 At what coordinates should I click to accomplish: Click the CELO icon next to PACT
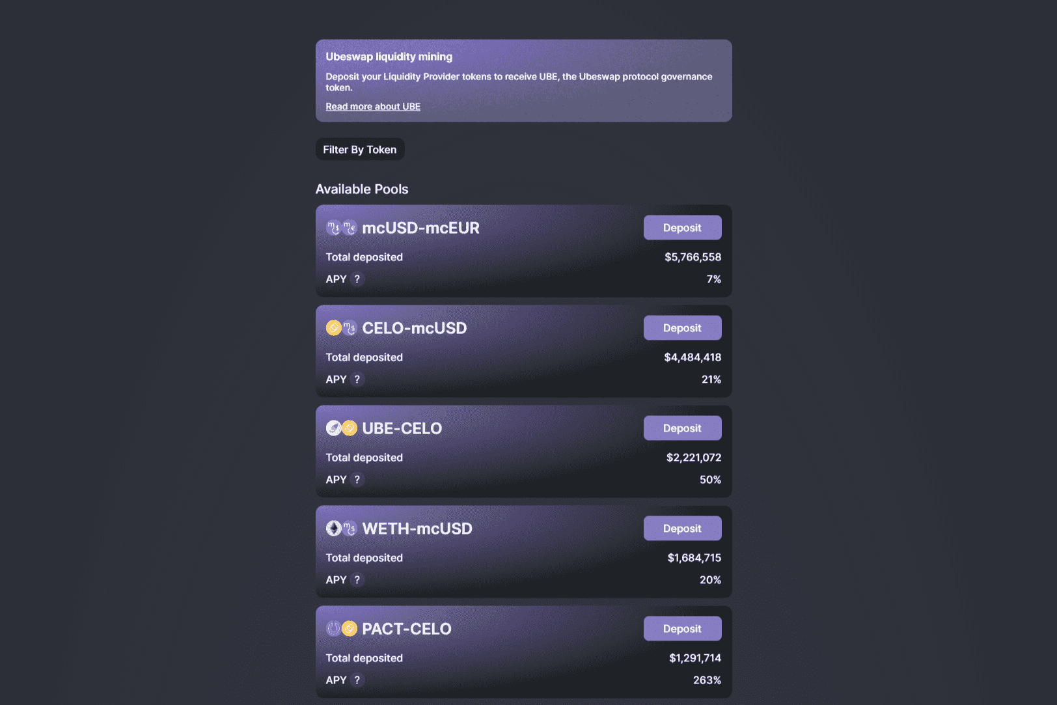point(350,628)
